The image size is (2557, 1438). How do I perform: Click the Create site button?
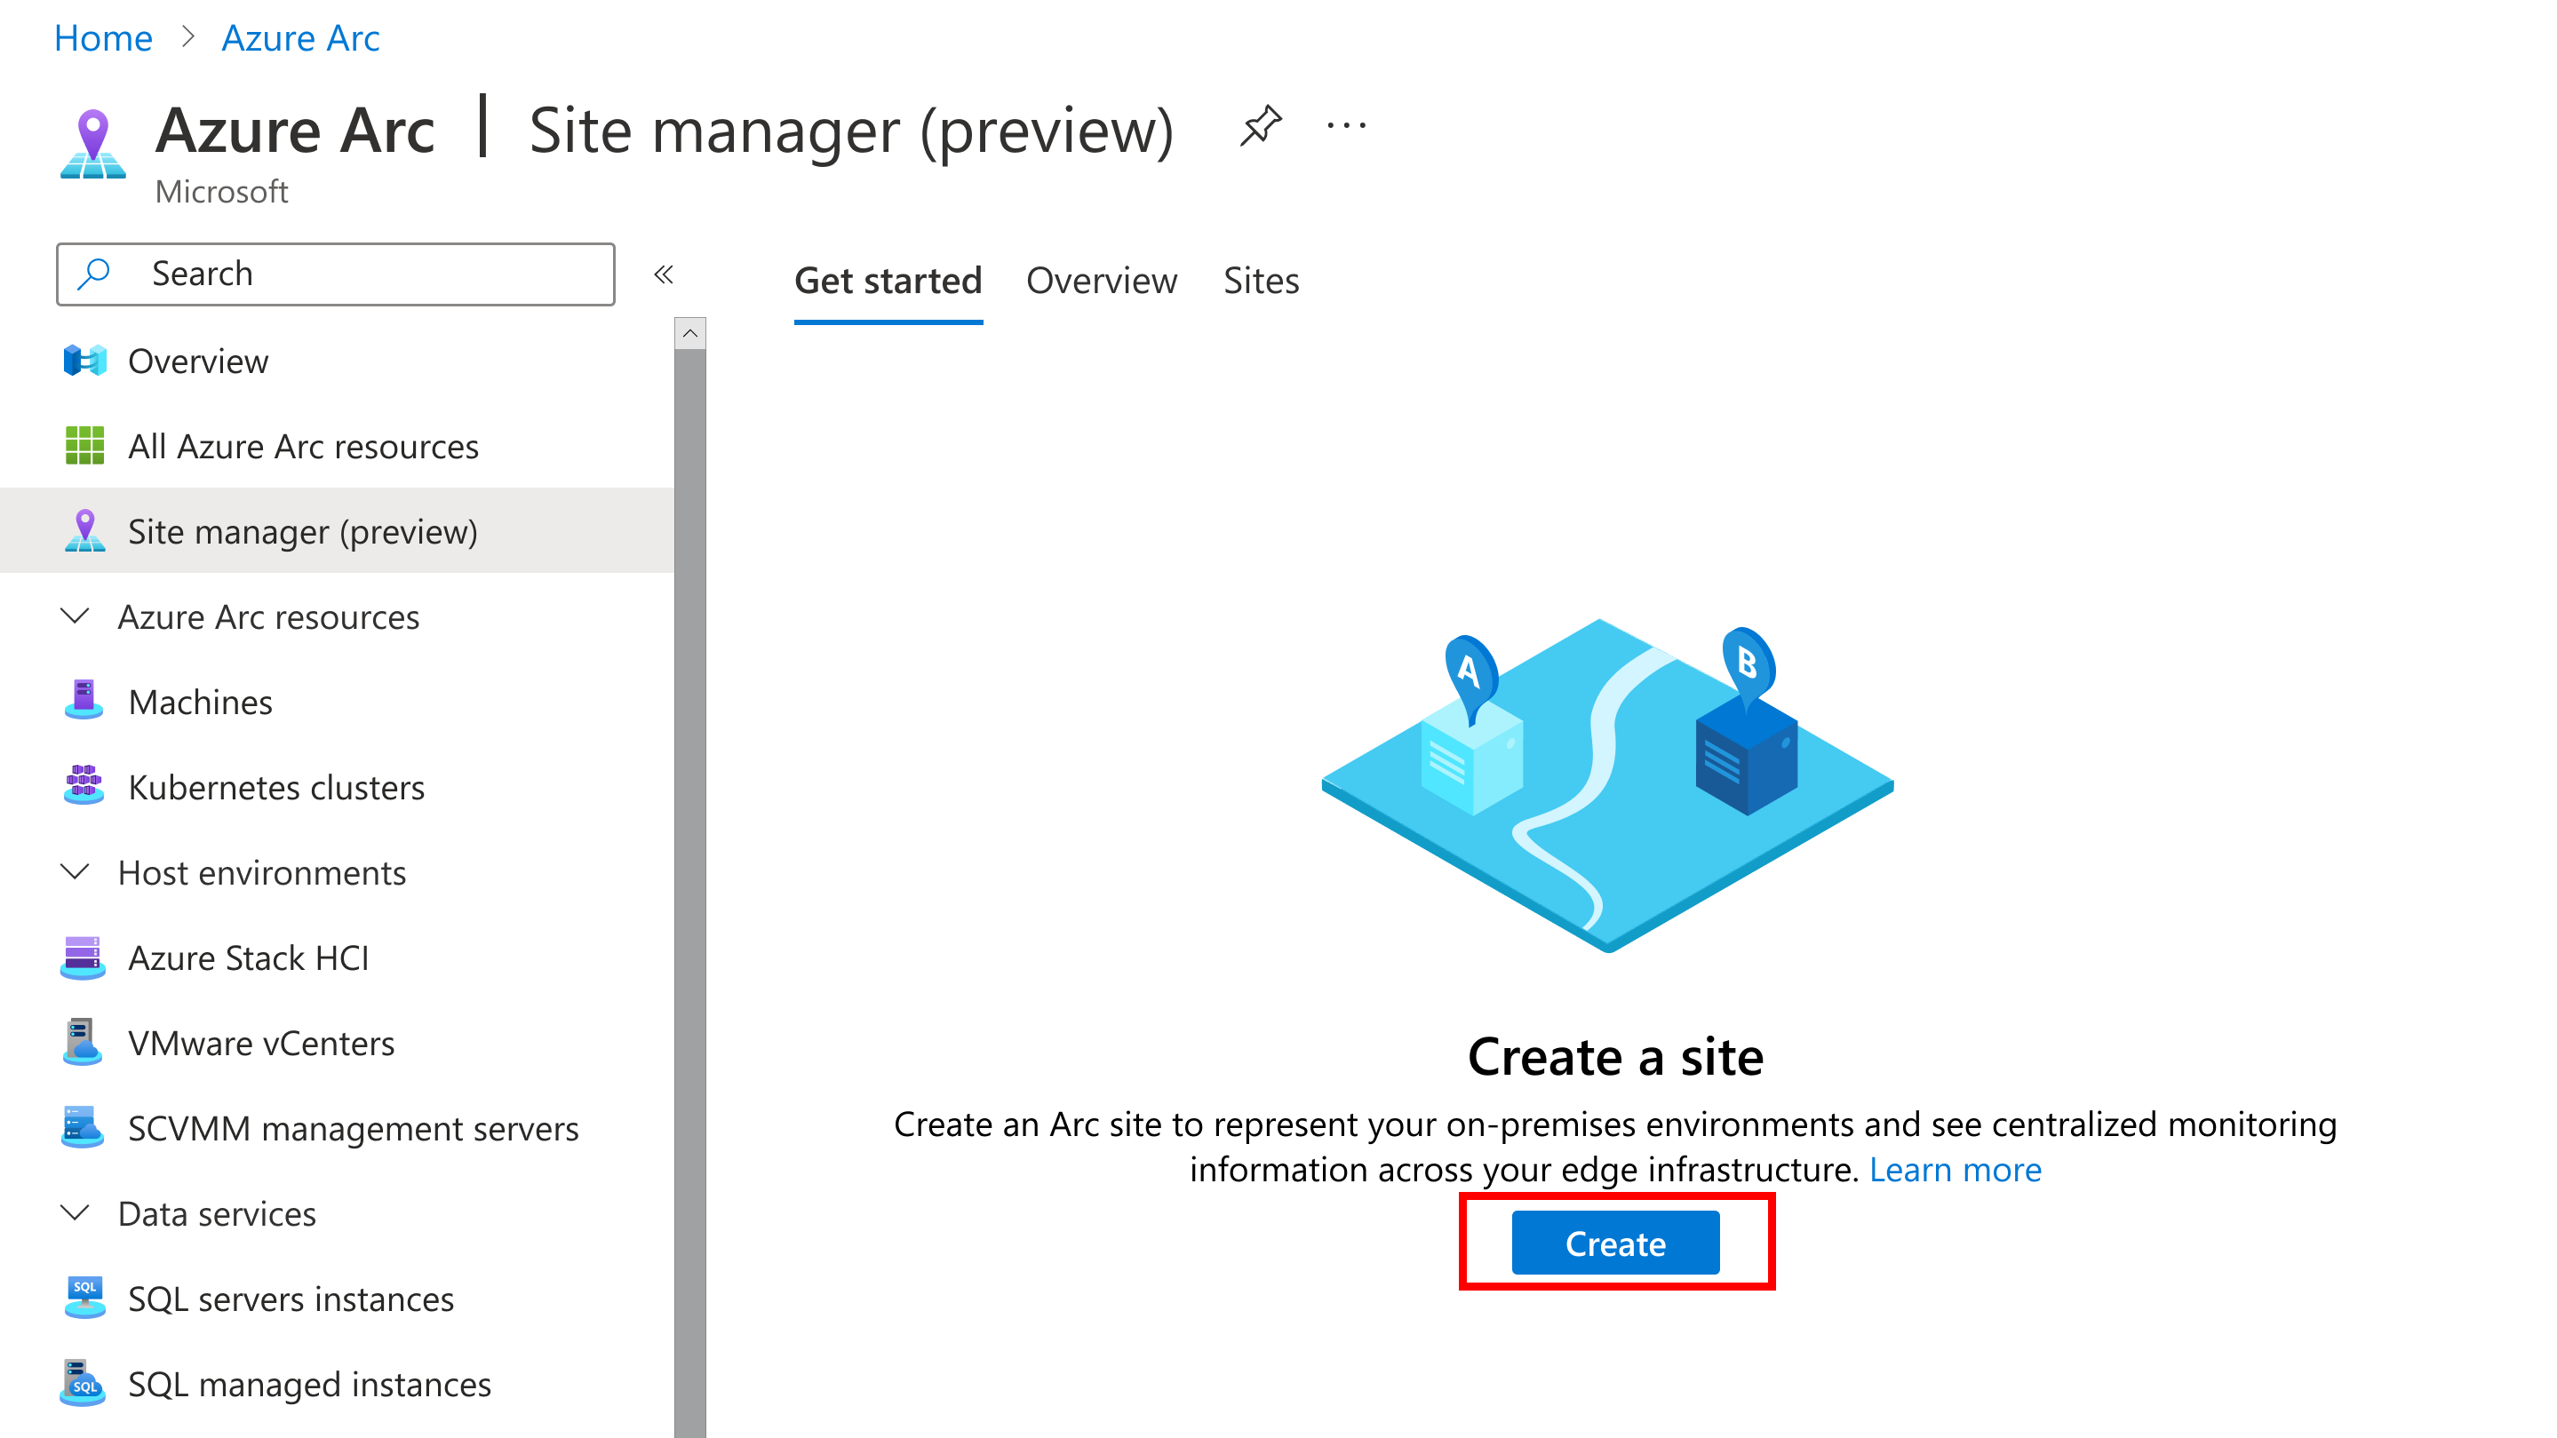pos(1613,1242)
